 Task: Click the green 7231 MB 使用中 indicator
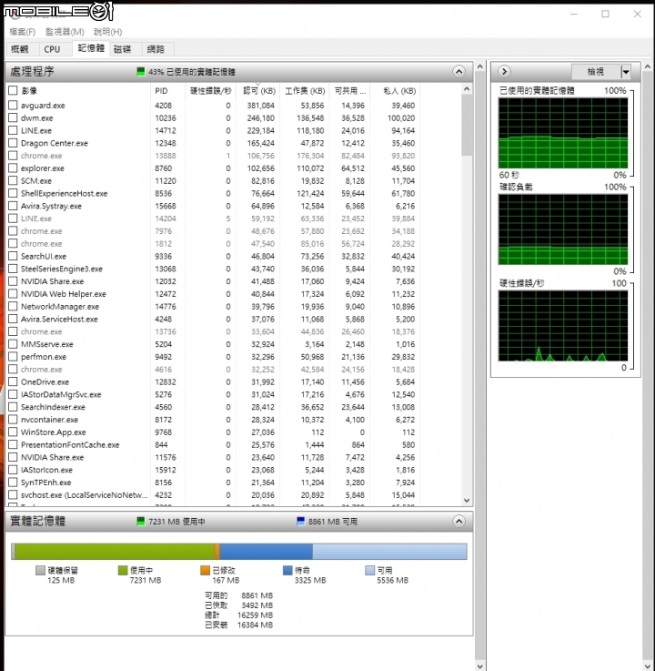[x=141, y=521]
